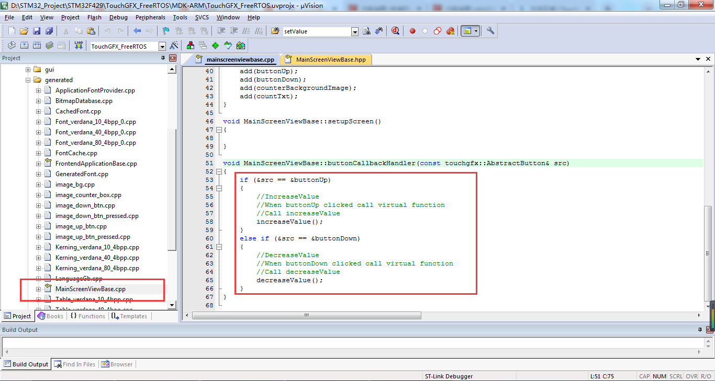The image size is (715, 381).
Task: Open a file using the folder icon
Action: click(25, 31)
